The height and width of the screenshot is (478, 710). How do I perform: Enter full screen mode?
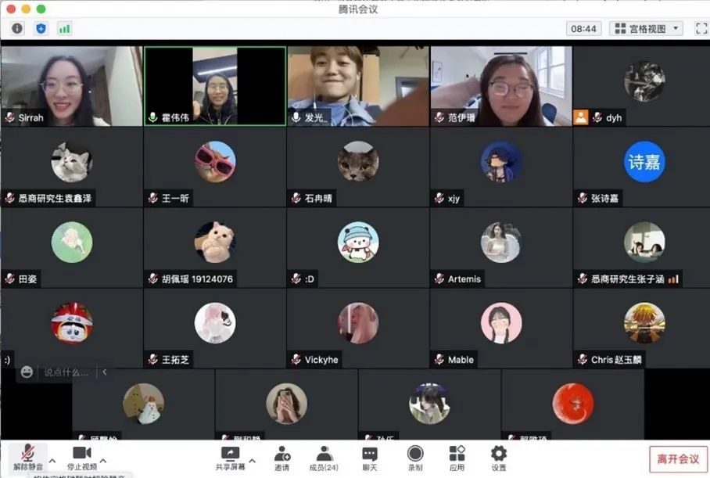coord(701,29)
